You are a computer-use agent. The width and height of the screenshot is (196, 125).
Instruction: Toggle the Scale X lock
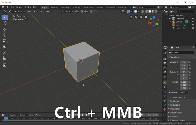click(190, 82)
